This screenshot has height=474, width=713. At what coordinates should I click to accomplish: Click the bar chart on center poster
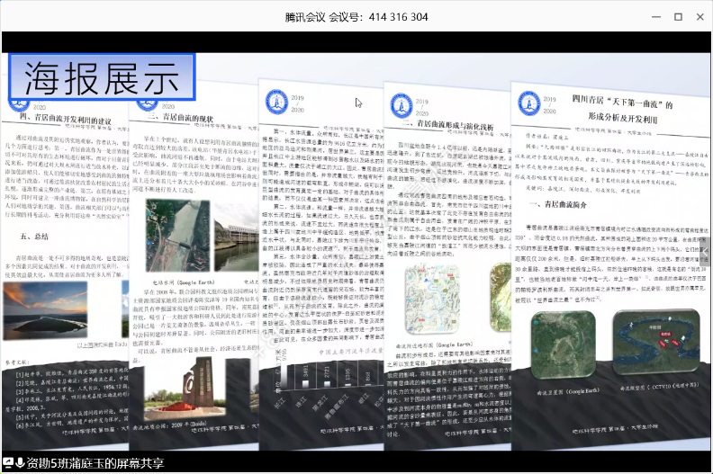coord(306,396)
